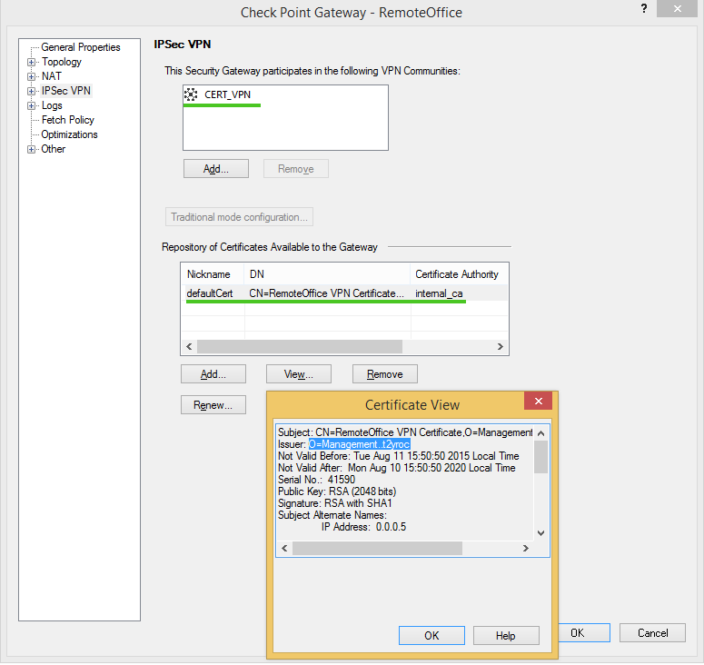
Task: Click the Renew certificate button
Action: coord(213,405)
